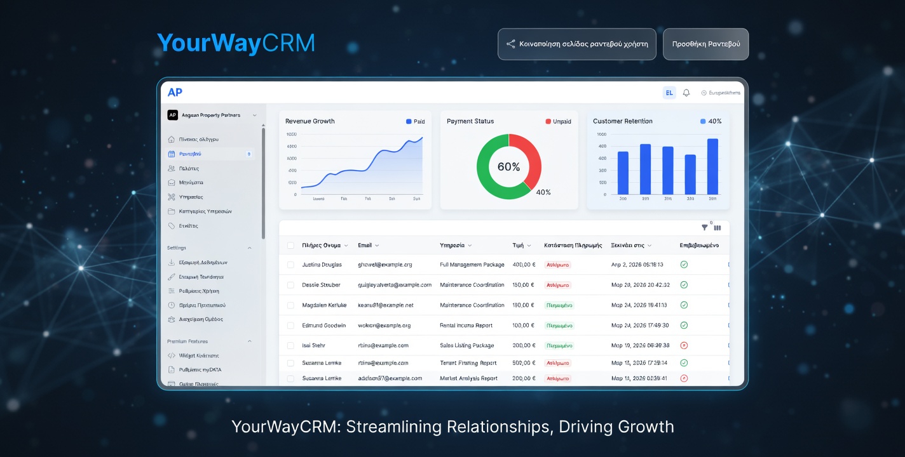Select the Edmund Goodwin row checkbox
The width and height of the screenshot is (905, 457).
(290, 326)
